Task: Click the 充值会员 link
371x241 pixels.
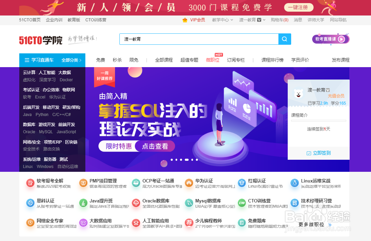Action: 336,96
